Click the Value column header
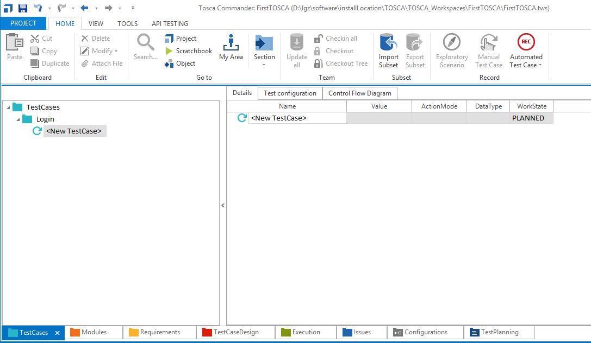The image size is (591, 343). [x=379, y=106]
